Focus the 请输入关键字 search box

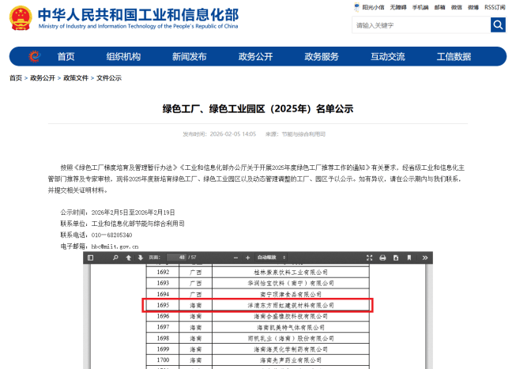420,25
